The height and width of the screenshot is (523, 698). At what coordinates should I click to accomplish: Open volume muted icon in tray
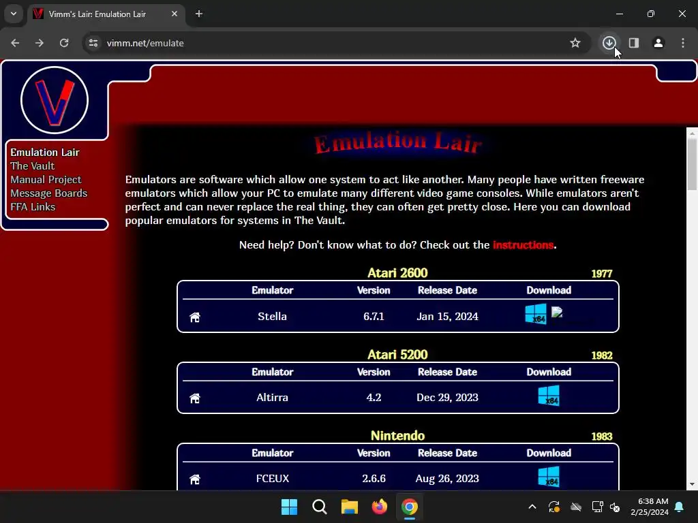616,507
